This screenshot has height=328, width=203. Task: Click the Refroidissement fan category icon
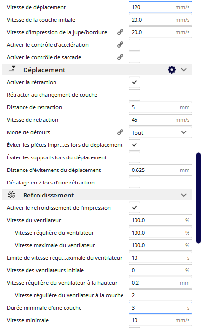click(11, 195)
